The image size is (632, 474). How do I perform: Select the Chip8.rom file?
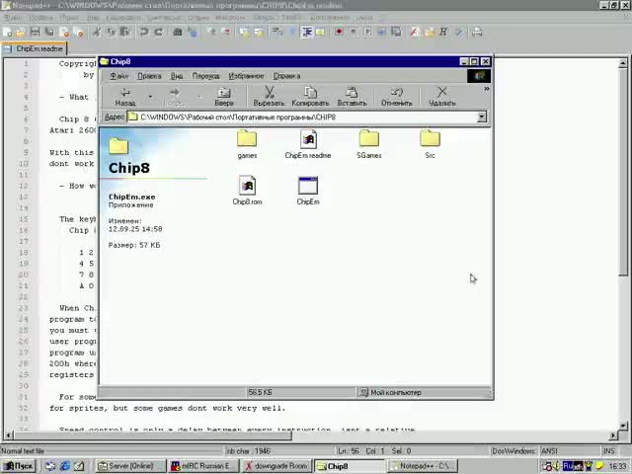point(247,187)
